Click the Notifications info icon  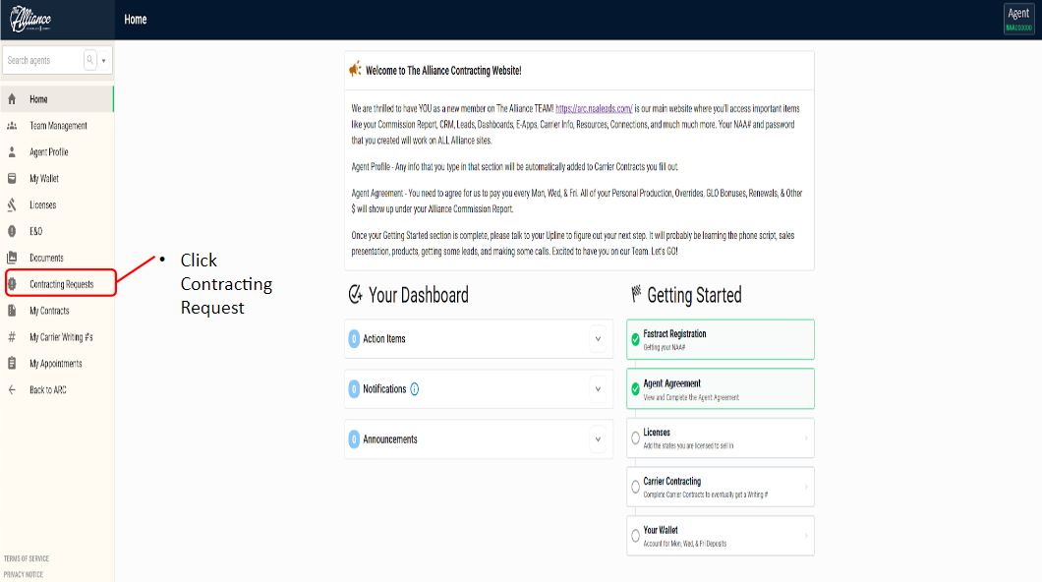(x=415, y=389)
